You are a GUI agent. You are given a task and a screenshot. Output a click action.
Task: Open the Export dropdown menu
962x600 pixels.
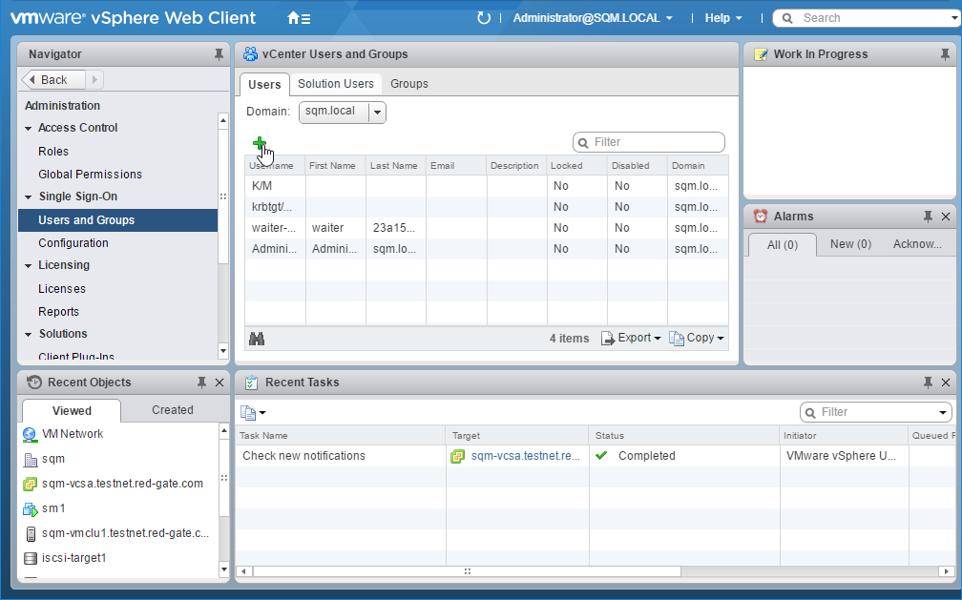[631, 339]
